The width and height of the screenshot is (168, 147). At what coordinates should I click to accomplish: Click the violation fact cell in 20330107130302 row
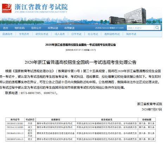[56, 123]
